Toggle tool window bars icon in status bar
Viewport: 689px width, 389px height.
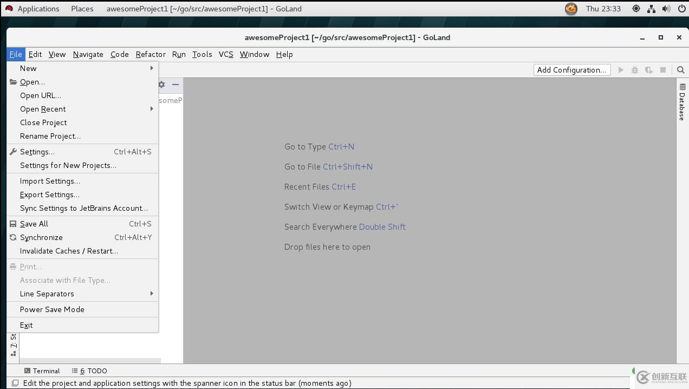[x=15, y=383]
